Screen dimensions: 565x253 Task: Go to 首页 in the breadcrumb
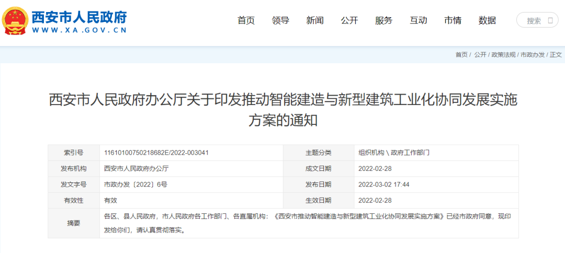(x=461, y=55)
